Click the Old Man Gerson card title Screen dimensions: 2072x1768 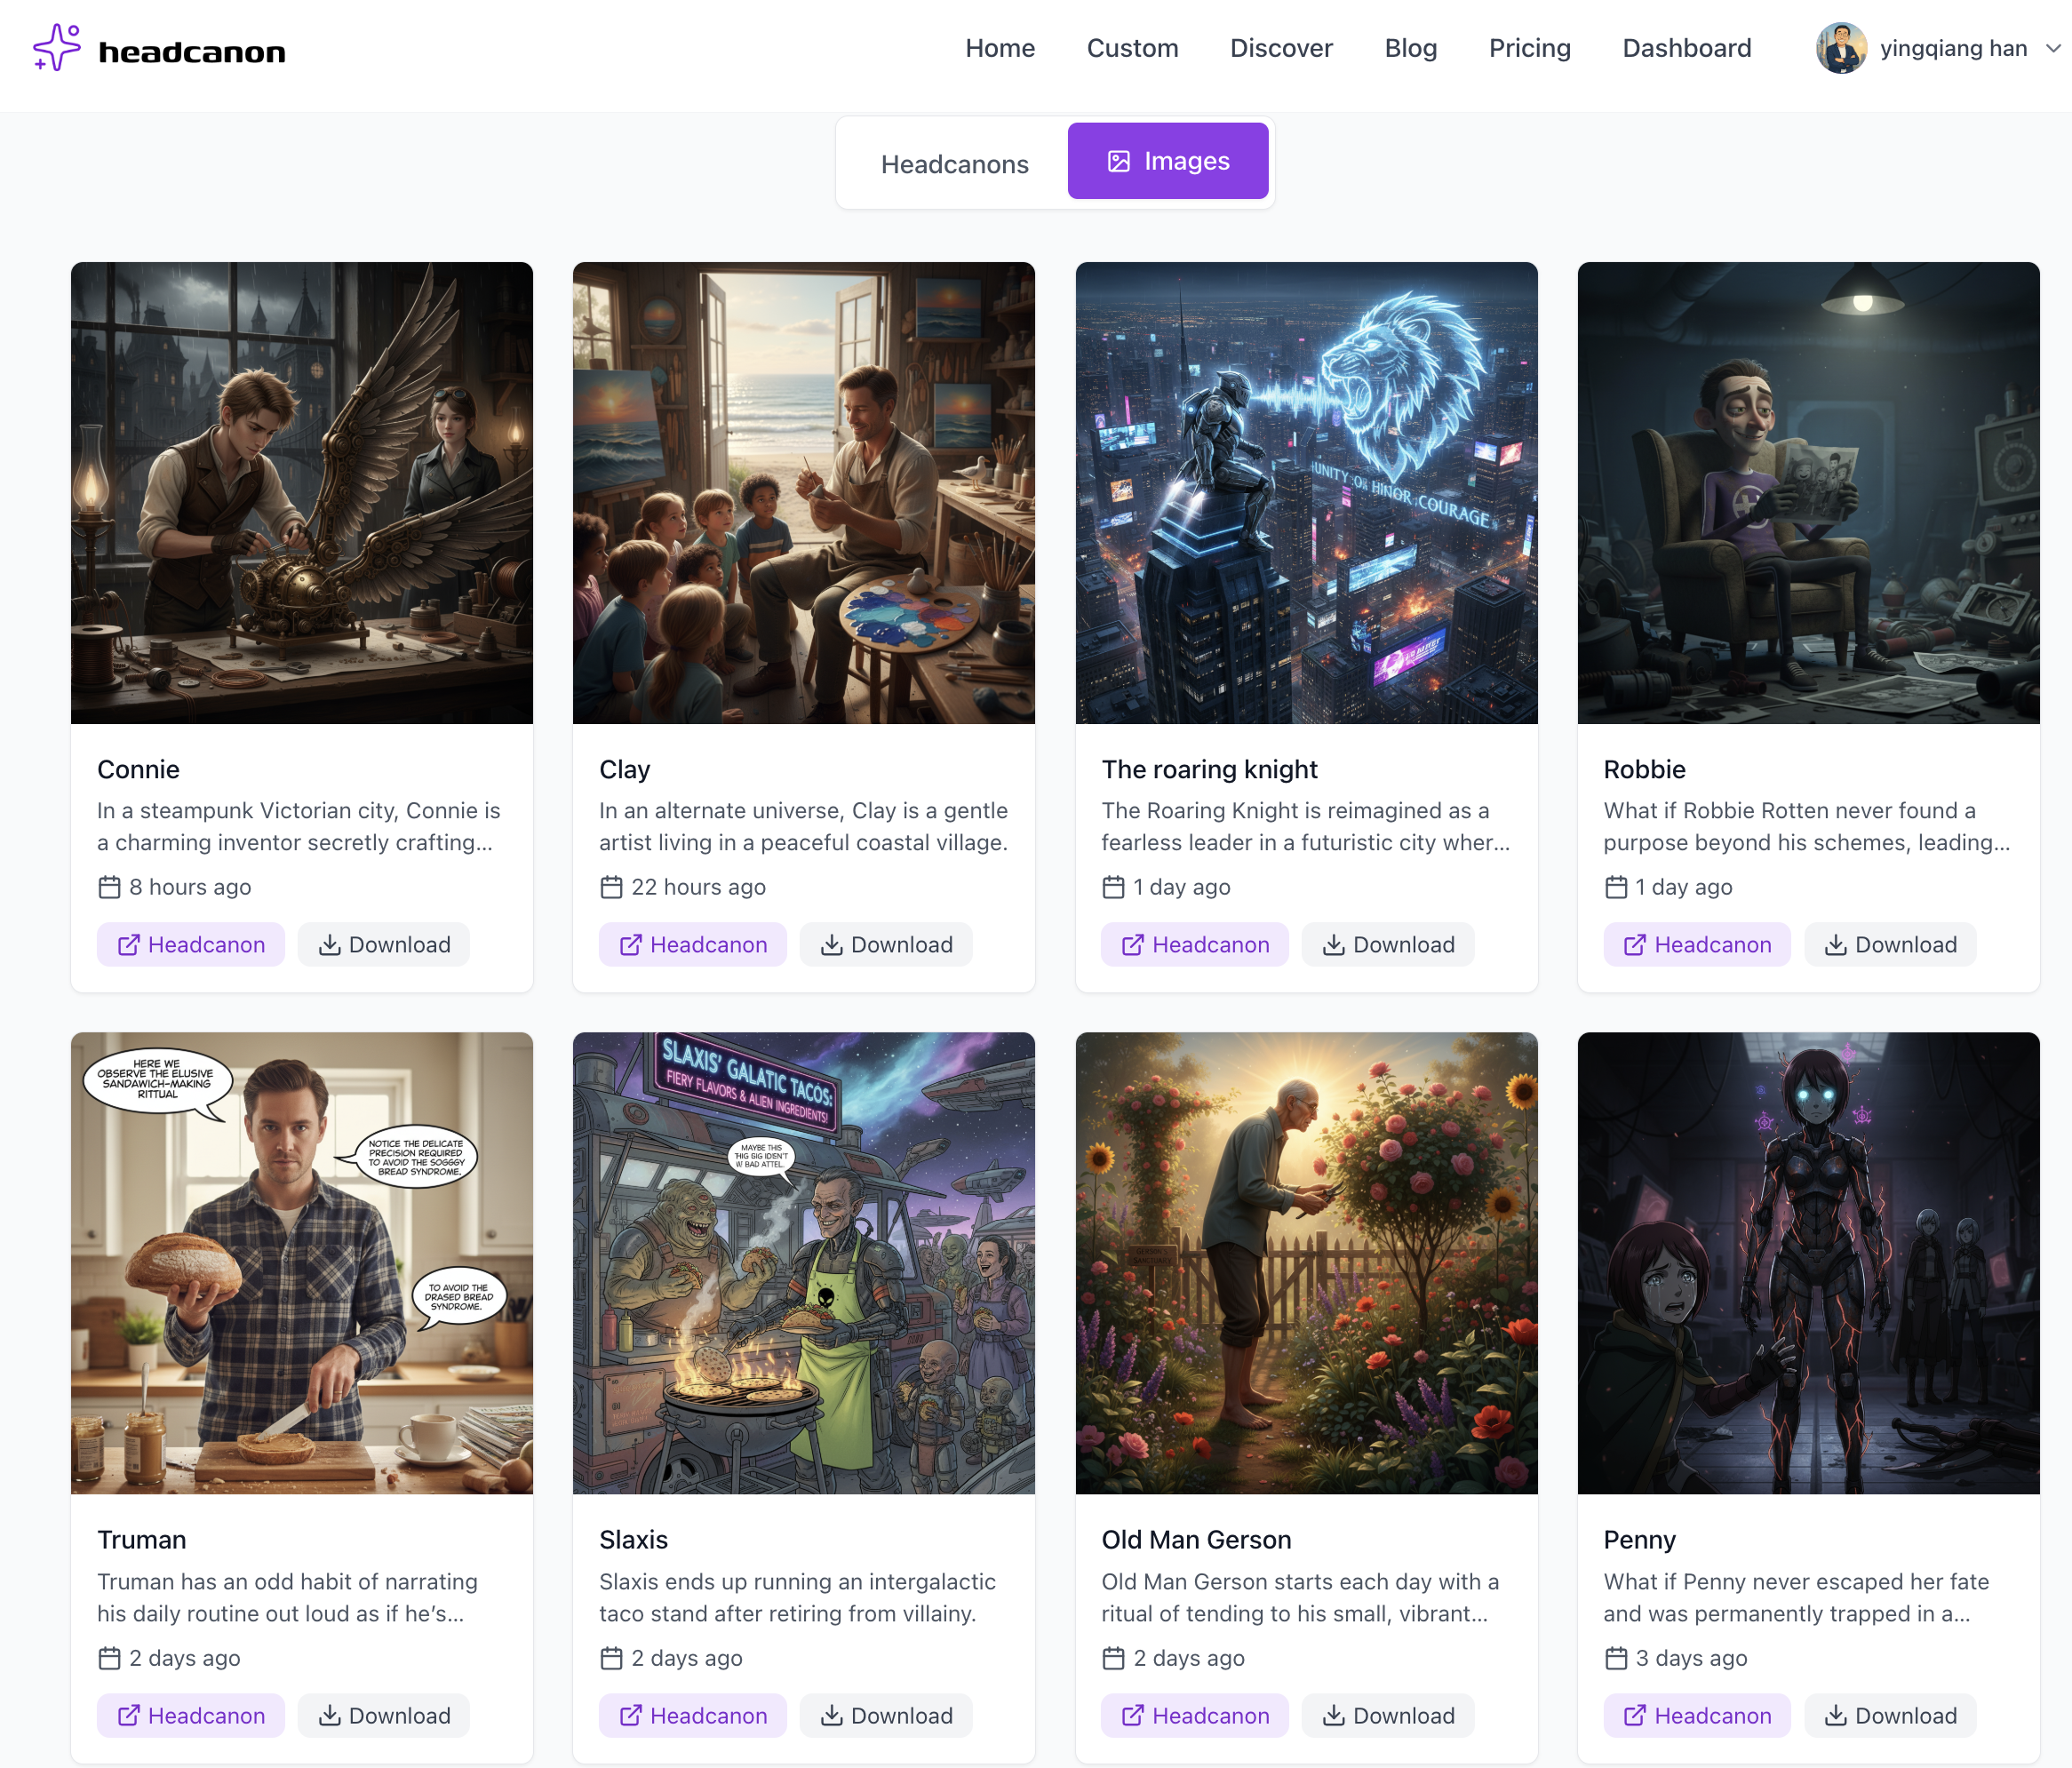1196,1539
